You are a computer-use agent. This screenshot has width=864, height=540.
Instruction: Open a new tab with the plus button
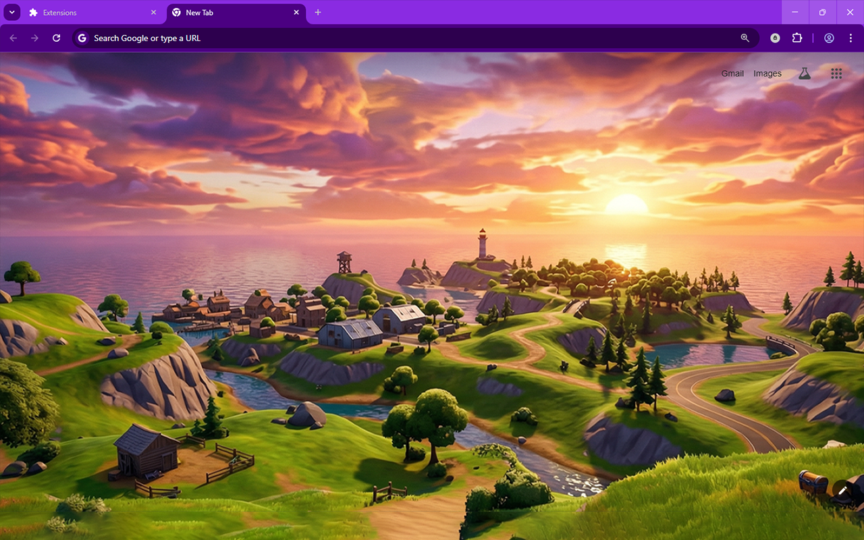click(318, 12)
